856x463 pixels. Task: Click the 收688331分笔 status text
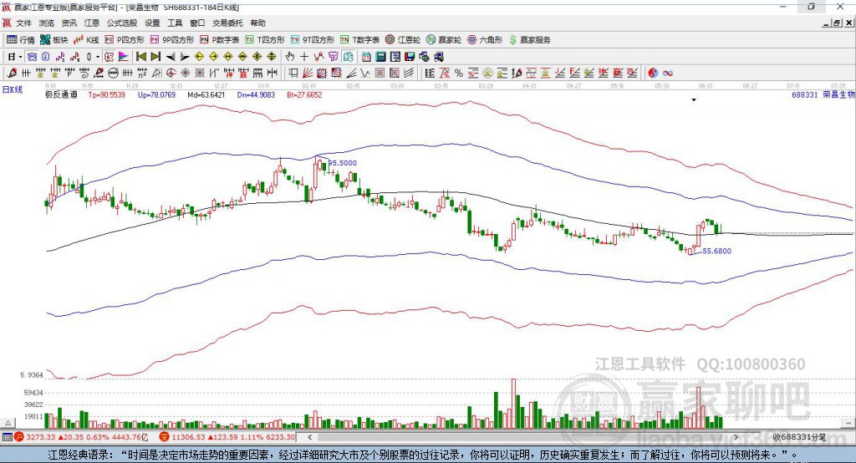coord(799,437)
